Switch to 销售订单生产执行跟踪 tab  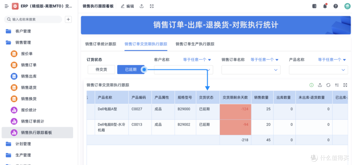tap(195, 44)
